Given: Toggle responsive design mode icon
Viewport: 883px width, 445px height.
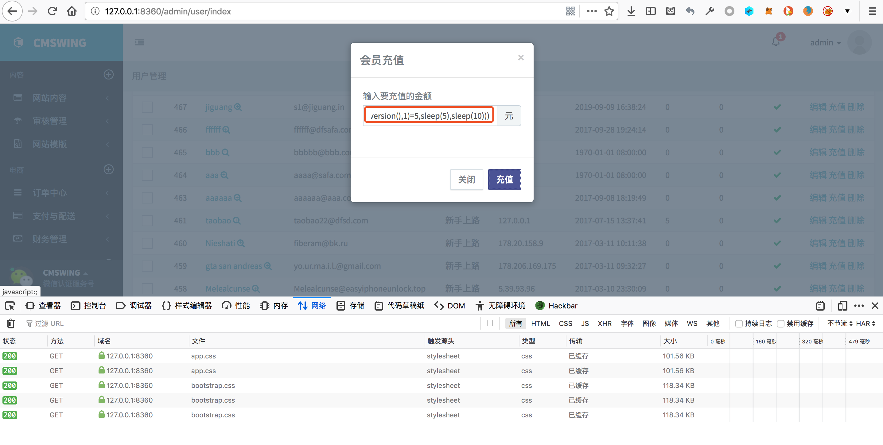Looking at the screenshot, I should [x=842, y=306].
